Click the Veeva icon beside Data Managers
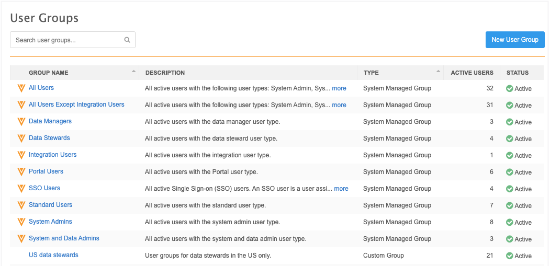Screen dimensions: 550x266 [x=21, y=122]
